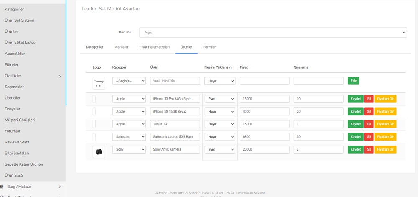Switch to the Formlar tab
This screenshot has height=197, width=418.
pyautogui.click(x=209, y=47)
